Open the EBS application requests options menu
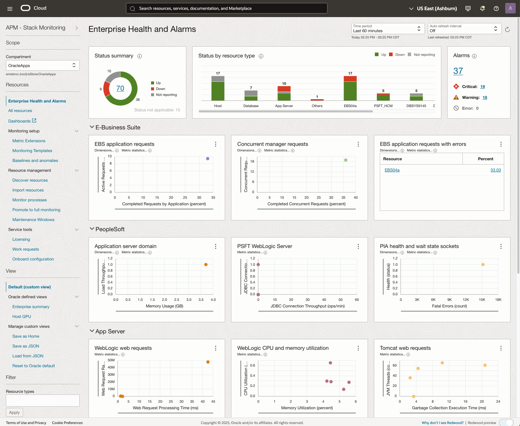Viewport: 520px width, 426px height. tap(216, 144)
